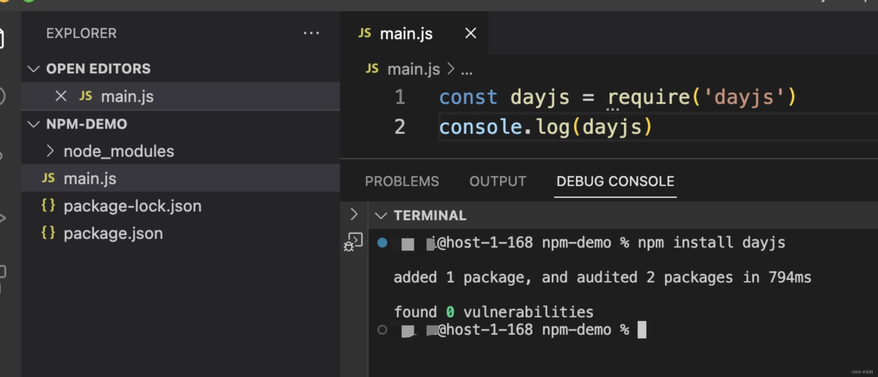The width and height of the screenshot is (878, 377).
Task: Select main.js in the NPM-DEMO tree
Action: [181, 179]
